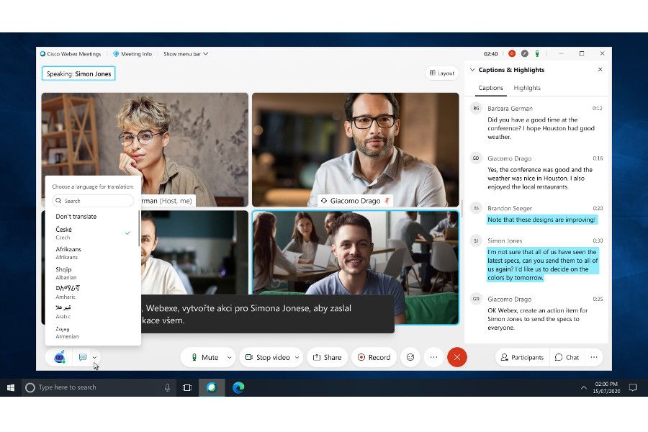Image resolution: width=648 pixels, height=432 pixels.
Task: Click the language search field
Action: [x=92, y=200]
